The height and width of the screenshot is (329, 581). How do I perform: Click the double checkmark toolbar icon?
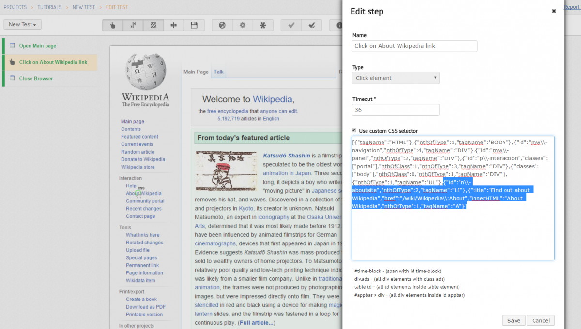pyautogui.click(x=311, y=25)
